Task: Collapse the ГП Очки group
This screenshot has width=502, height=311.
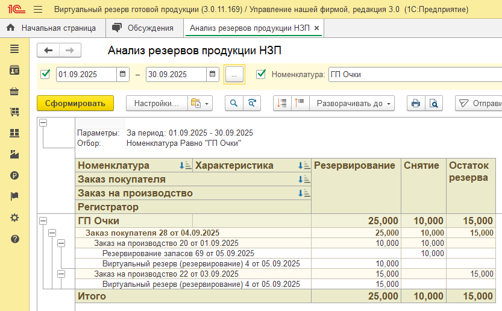Action: tap(43, 221)
